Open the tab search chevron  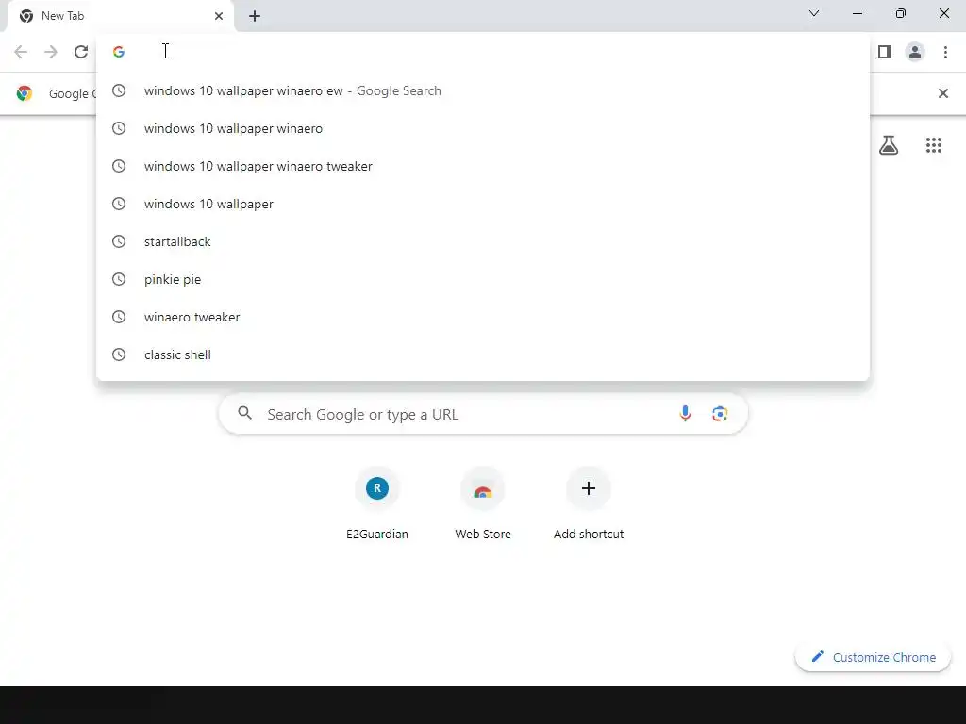click(x=814, y=13)
